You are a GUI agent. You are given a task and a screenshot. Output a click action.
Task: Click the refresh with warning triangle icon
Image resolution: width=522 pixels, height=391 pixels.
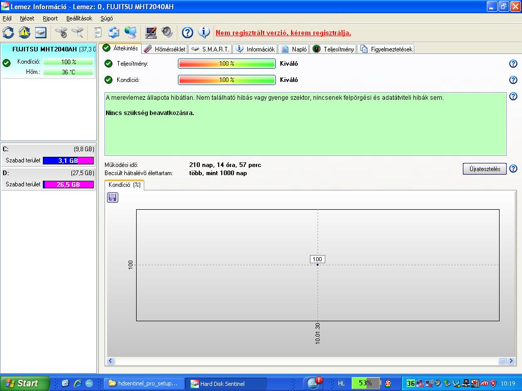(x=24, y=33)
